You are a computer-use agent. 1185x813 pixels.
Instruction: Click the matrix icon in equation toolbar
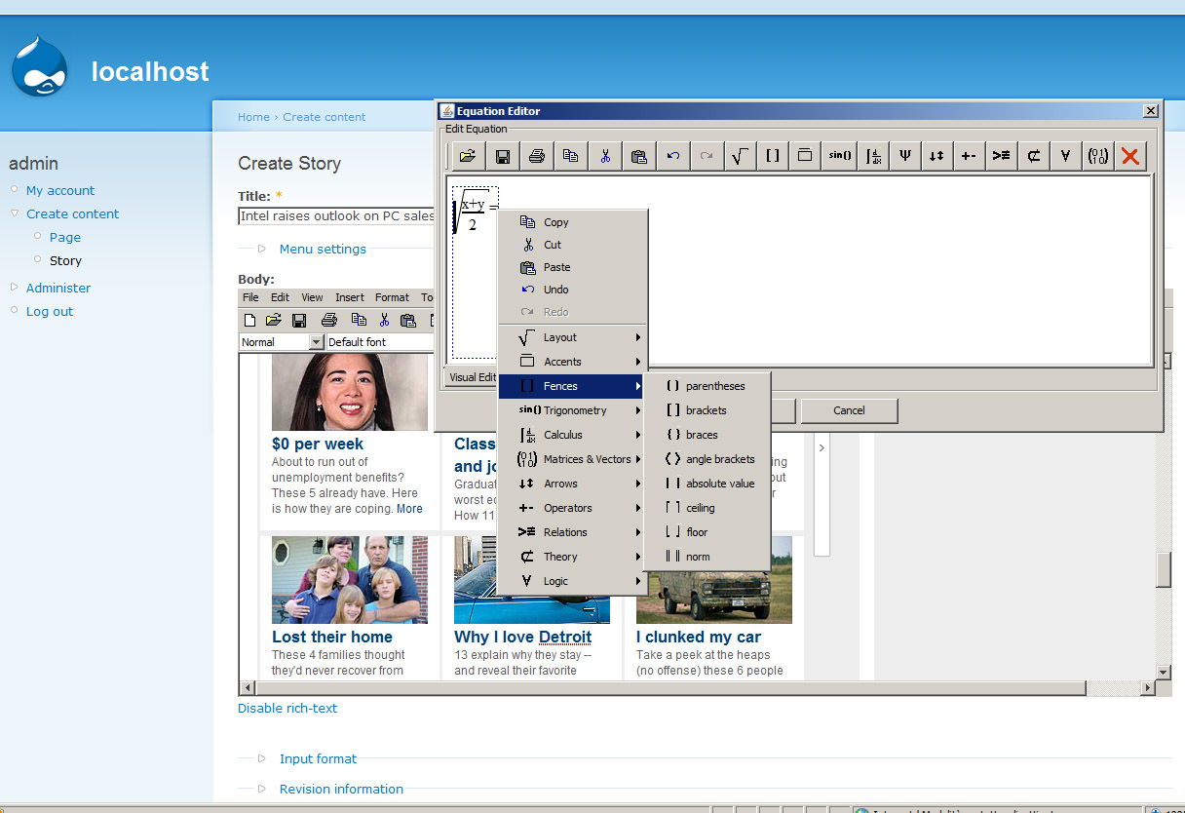[x=1098, y=156]
